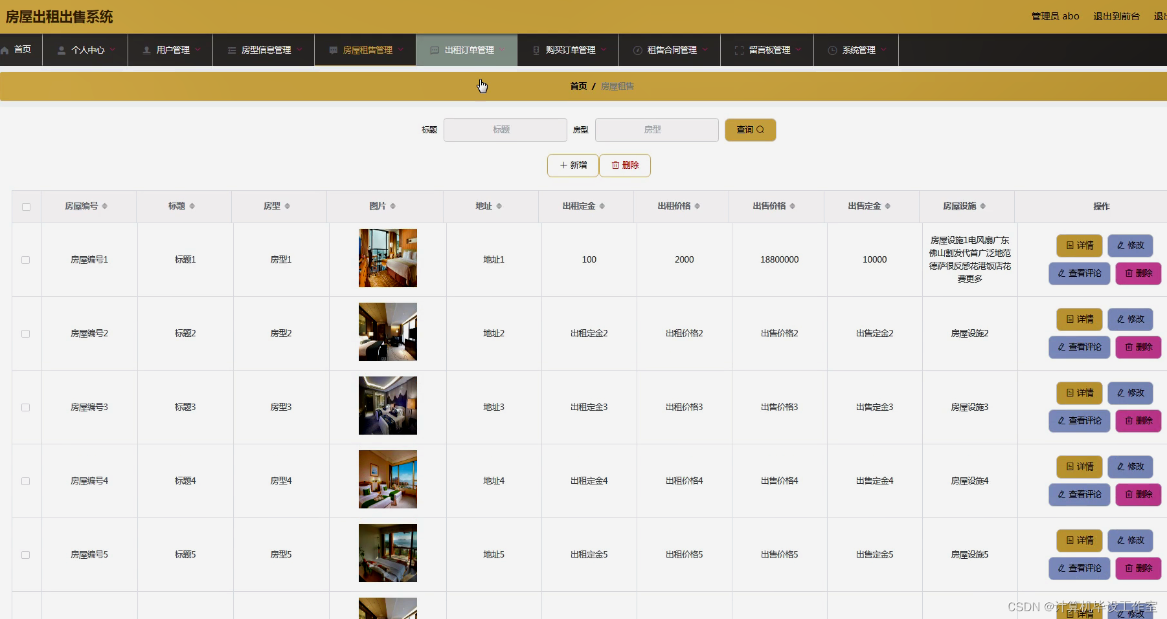Open the 首页 menu item
The height and width of the screenshot is (619, 1167).
(x=21, y=50)
